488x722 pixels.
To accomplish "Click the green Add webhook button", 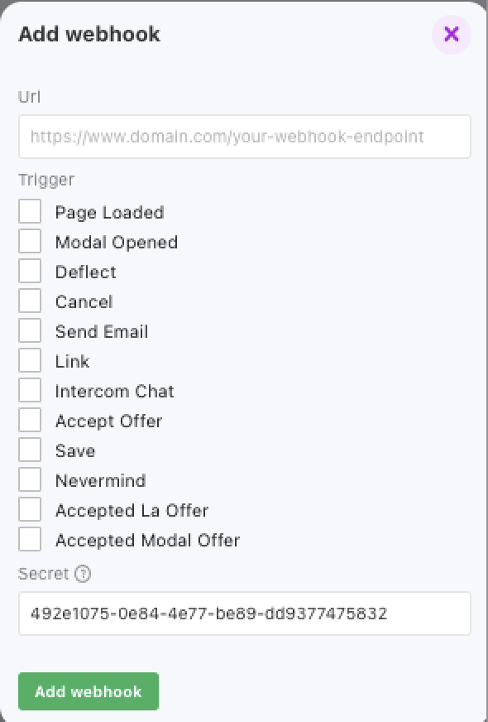I will pos(89,691).
